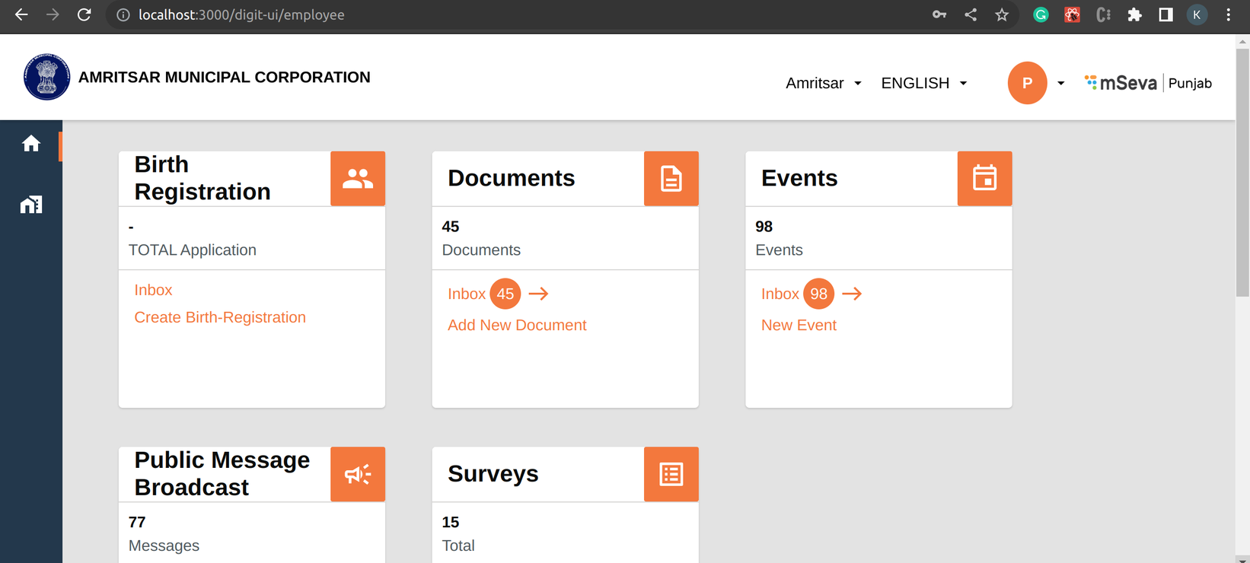Bookmark page with the star icon

click(x=1002, y=15)
